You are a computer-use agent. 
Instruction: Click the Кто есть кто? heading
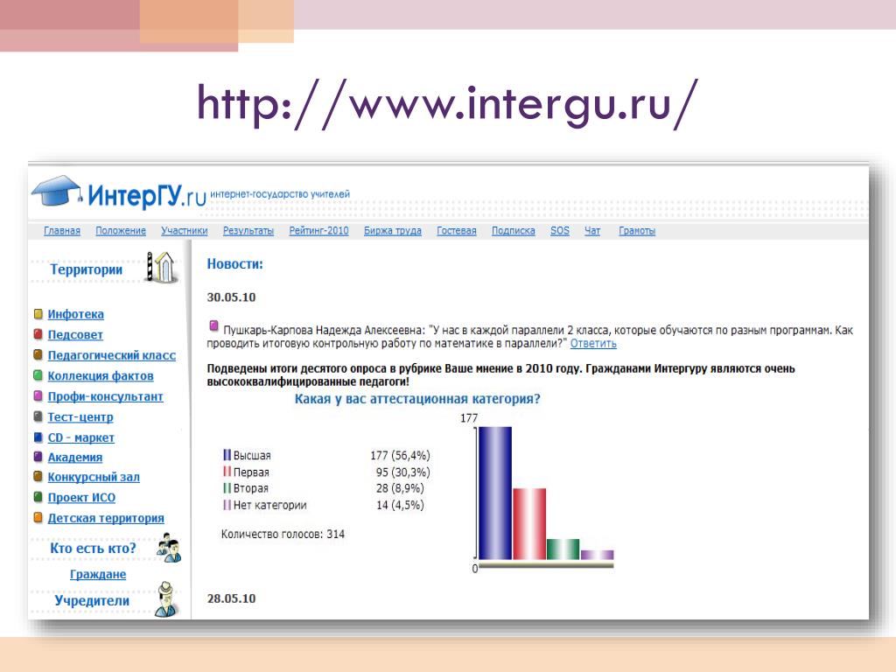(x=93, y=548)
